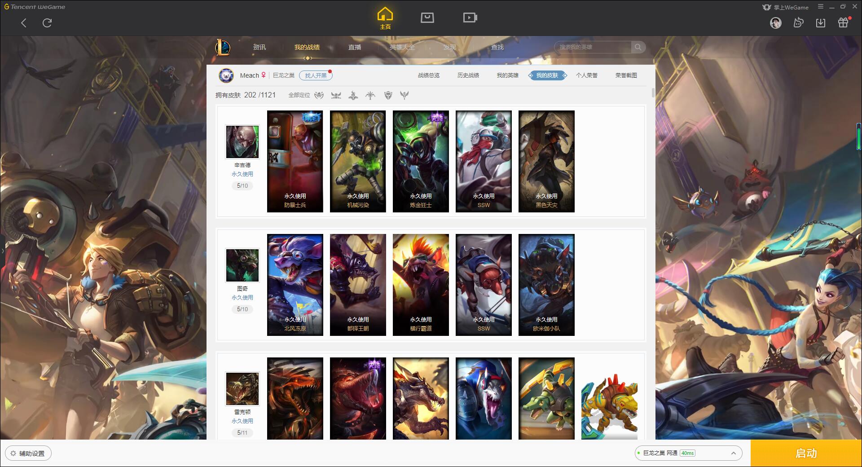Image resolution: width=862 pixels, height=467 pixels.
Task: Click the 5/11 count under 雷克顿
Action: coord(242,432)
